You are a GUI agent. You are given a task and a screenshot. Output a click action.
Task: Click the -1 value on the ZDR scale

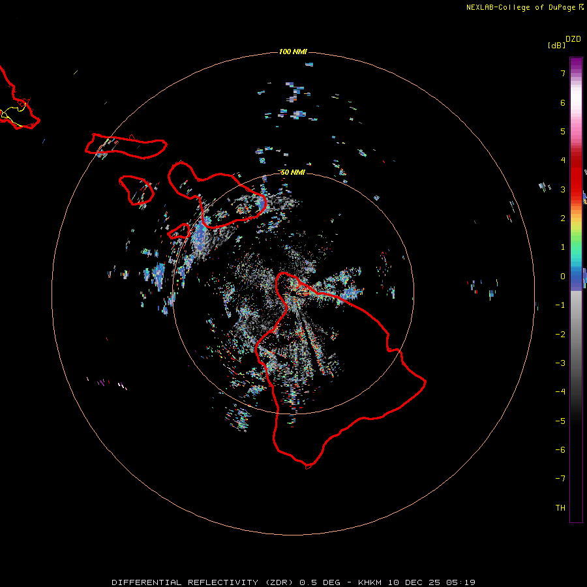tap(560, 305)
